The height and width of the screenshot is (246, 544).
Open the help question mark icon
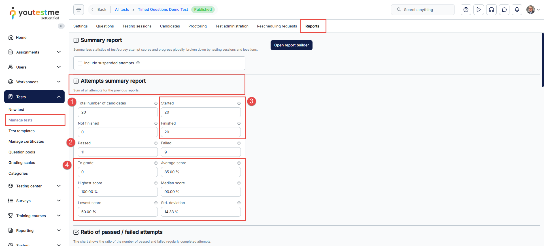coord(466,10)
